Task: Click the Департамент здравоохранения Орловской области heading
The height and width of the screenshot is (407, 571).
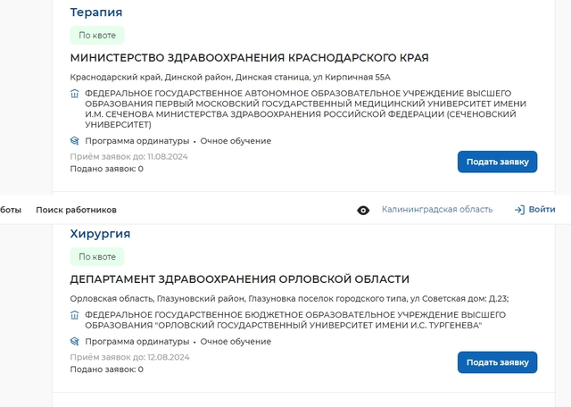Action: coord(239,279)
